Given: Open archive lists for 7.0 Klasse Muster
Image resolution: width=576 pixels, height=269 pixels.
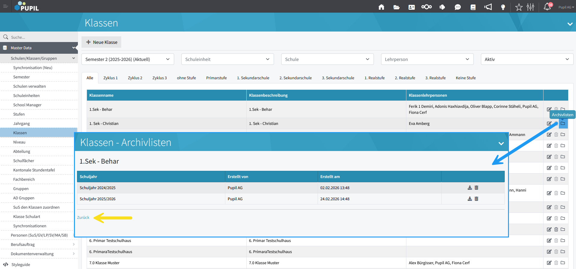Looking at the screenshot, I should [x=563, y=263].
